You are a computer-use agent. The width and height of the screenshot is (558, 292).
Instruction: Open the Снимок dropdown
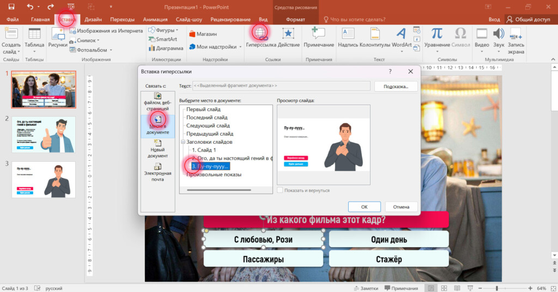(88, 40)
